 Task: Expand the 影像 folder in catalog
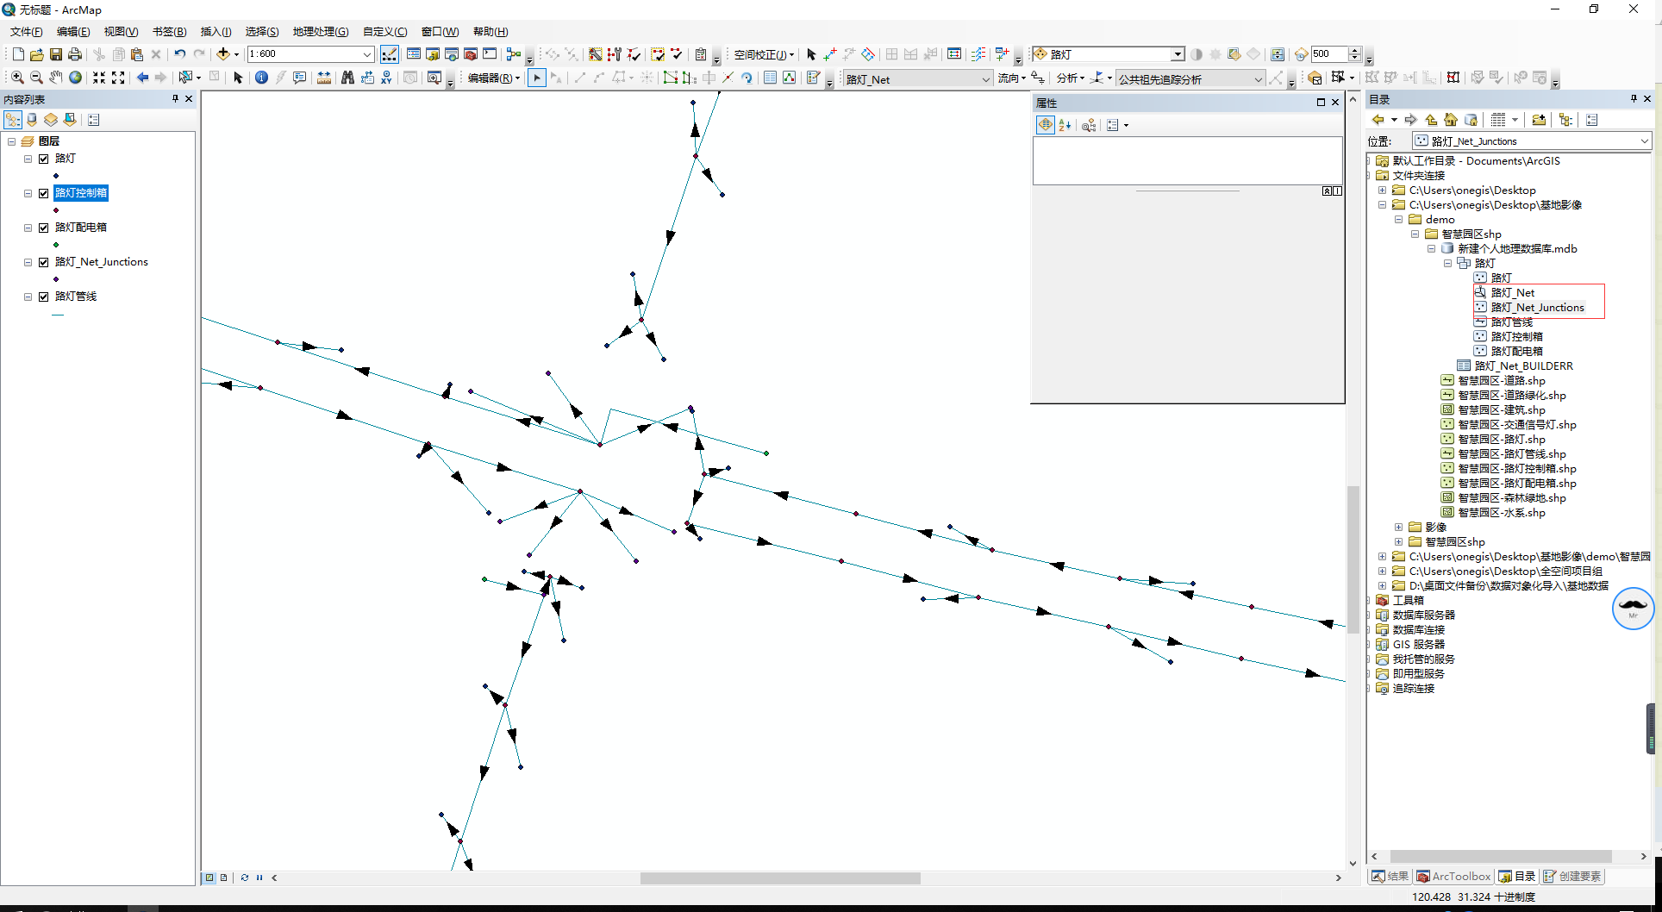tap(1399, 528)
